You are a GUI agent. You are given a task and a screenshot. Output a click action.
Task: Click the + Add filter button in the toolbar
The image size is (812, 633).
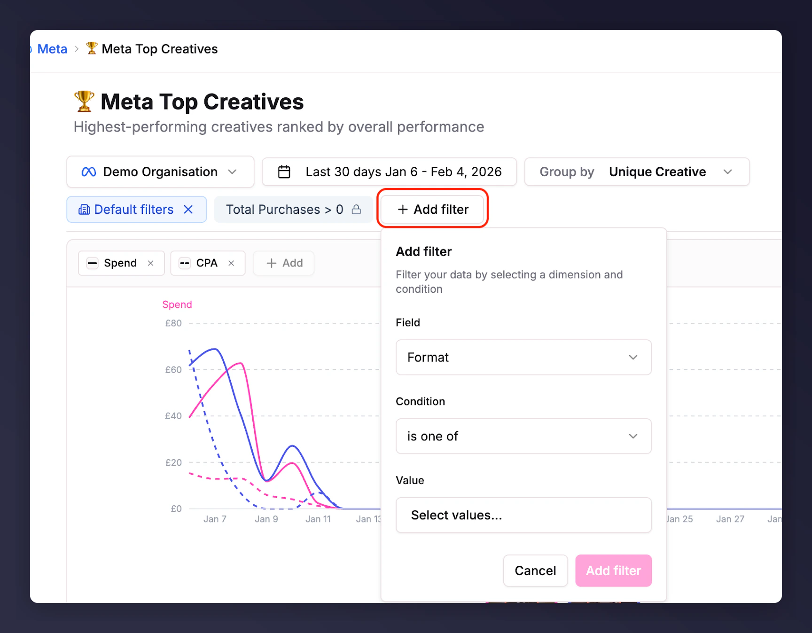point(432,209)
